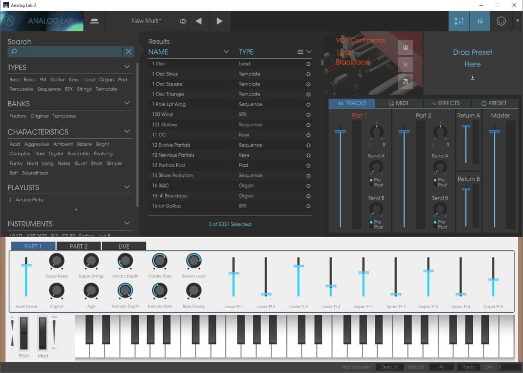
Task: Toggle the circle marker for 100 Wind
Action: pyautogui.click(x=308, y=115)
